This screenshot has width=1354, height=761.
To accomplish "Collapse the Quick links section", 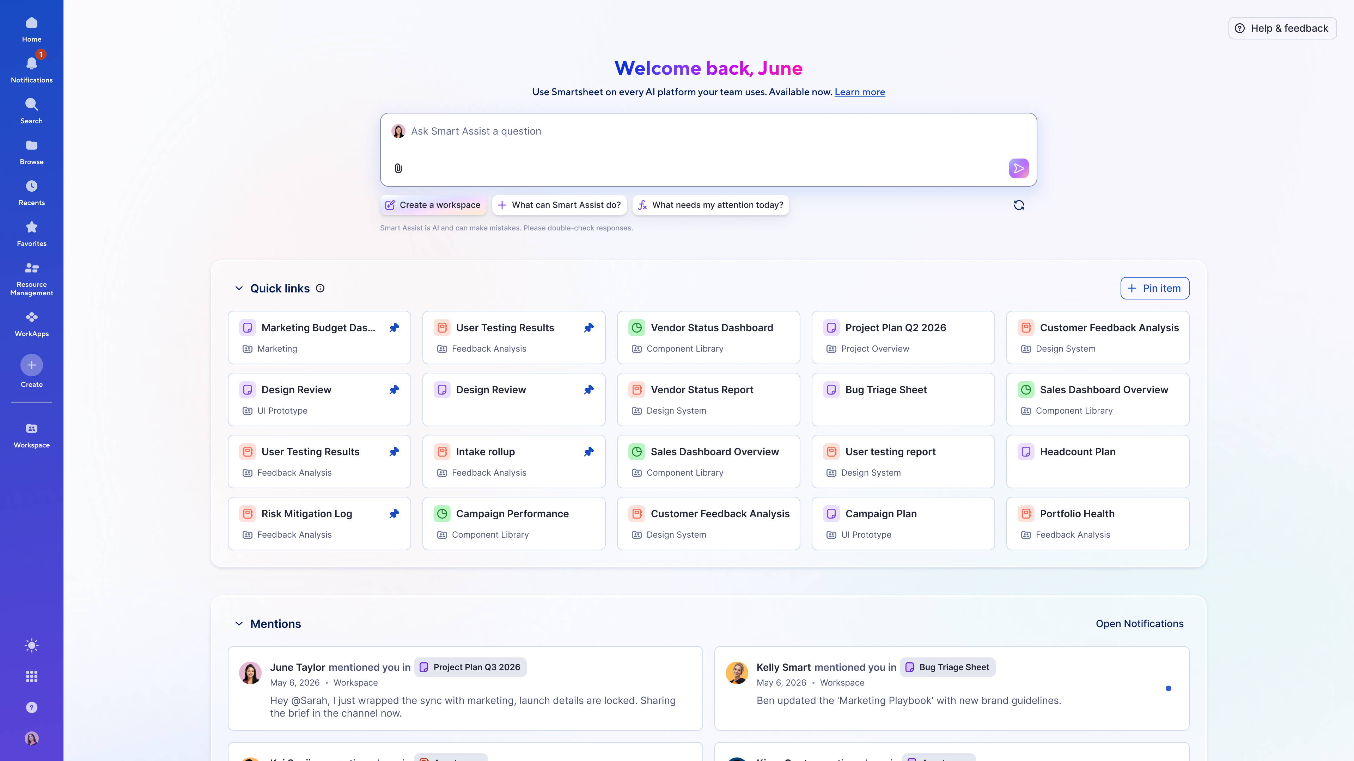I will pos(239,288).
